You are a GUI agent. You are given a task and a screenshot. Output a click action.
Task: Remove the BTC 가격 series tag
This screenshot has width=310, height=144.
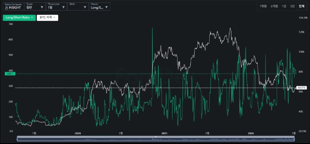click(x=54, y=17)
